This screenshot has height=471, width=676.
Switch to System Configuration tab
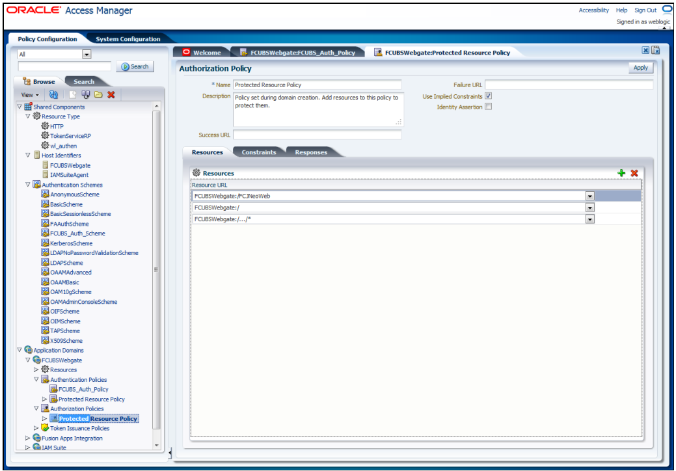[x=128, y=39]
